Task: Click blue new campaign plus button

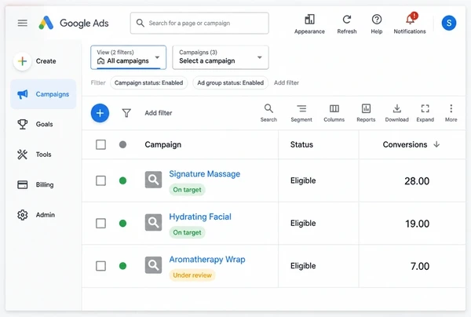Action: (x=100, y=113)
